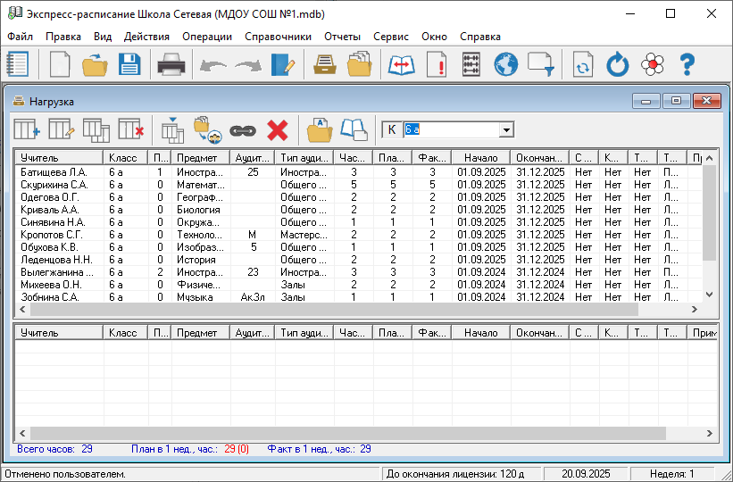Redo action with right arrow
Screen dimensions: 733x482
tap(248, 65)
